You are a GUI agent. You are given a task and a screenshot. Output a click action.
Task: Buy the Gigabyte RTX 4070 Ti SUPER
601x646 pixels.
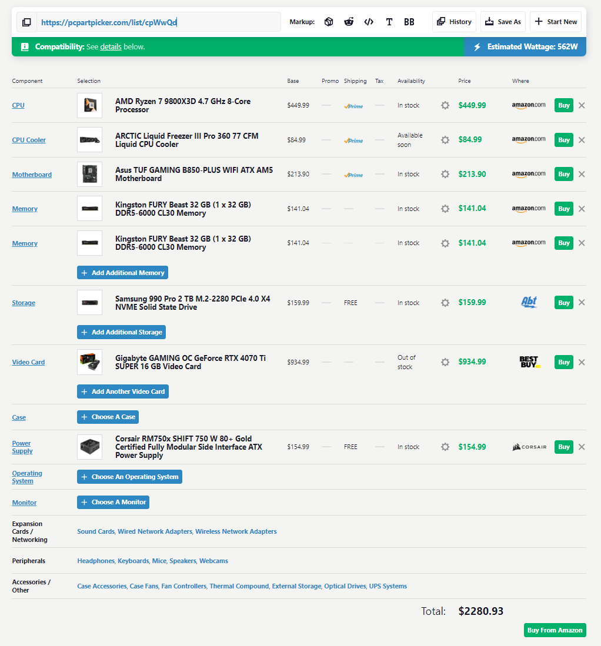[564, 362]
